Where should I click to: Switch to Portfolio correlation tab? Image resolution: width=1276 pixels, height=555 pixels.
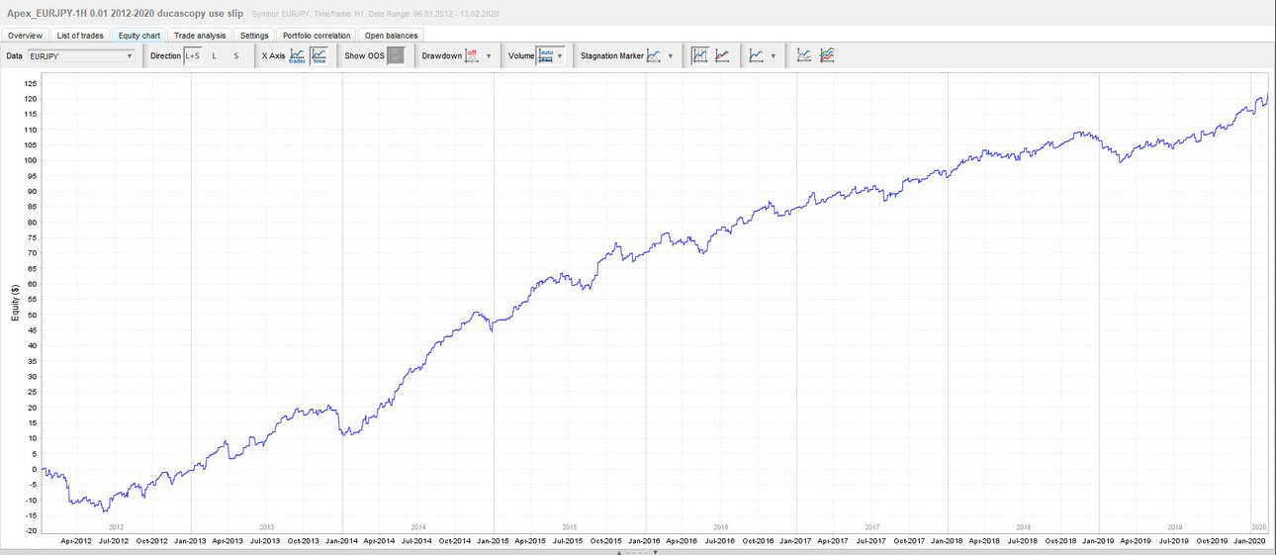[x=317, y=35]
